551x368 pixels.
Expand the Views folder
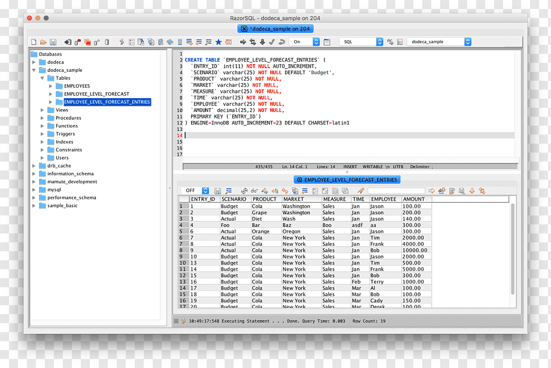[42, 110]
